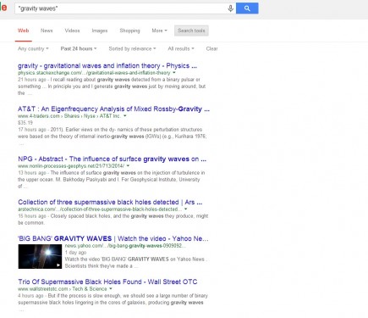The image size is (368, 318).
Task: Open the NPG Abstract surface gravity waves result
Action: tap(113, 159)
